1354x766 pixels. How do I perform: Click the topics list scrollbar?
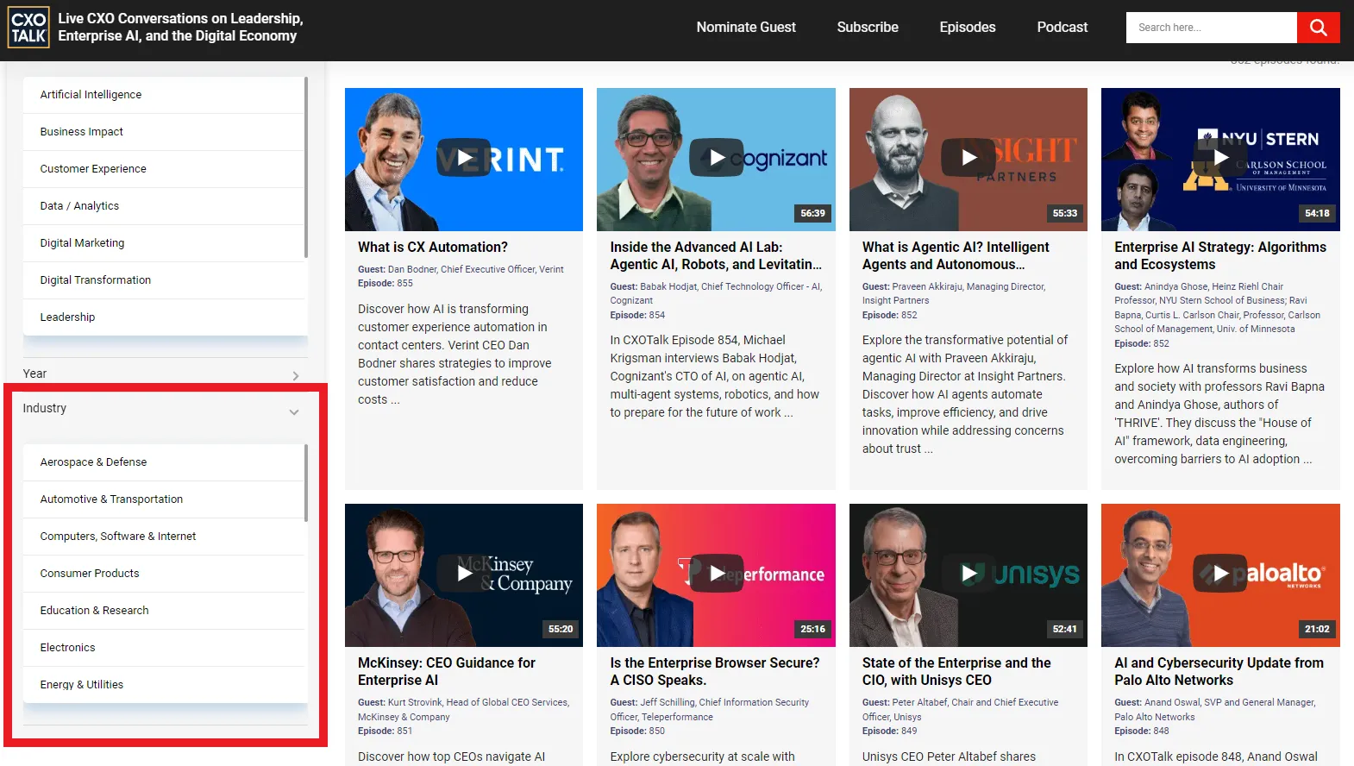coord(306,168)
